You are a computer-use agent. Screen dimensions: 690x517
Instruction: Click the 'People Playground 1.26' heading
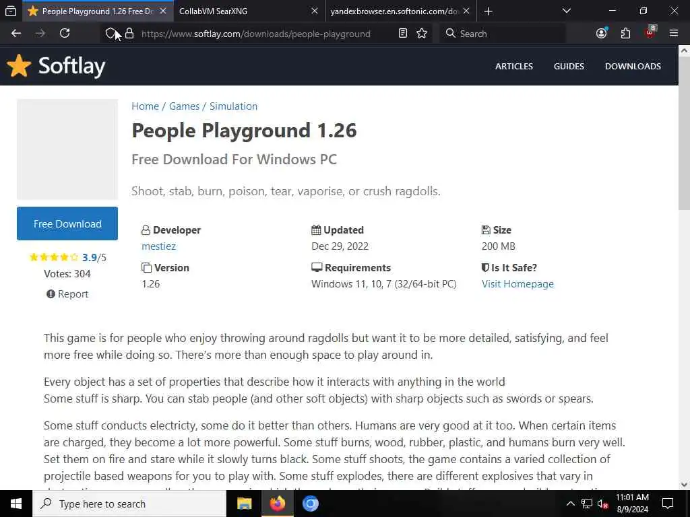pyautogui.click(x=244, y=131)
